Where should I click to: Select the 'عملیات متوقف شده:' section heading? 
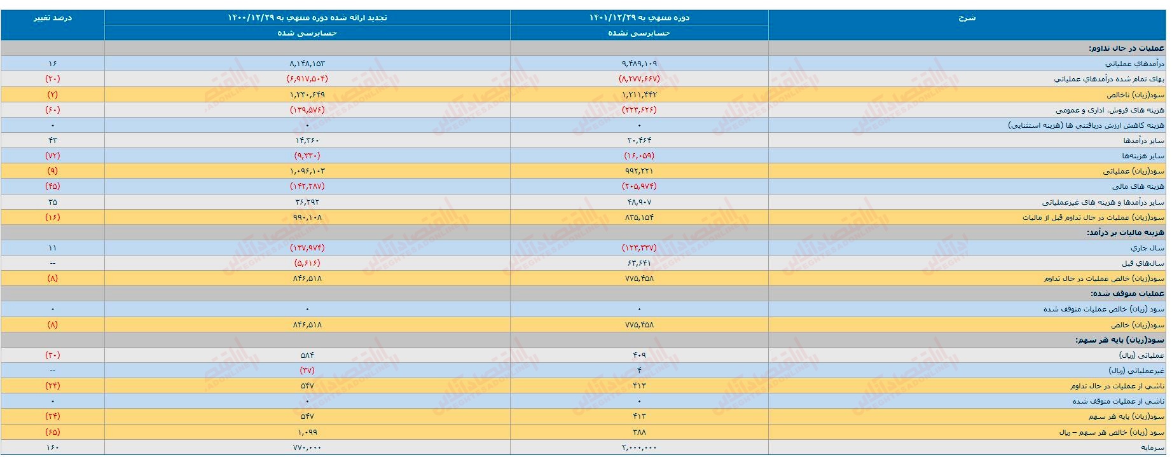(1127, 294)
